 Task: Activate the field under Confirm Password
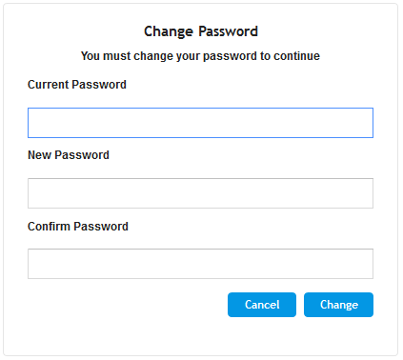tap(200, 264)
